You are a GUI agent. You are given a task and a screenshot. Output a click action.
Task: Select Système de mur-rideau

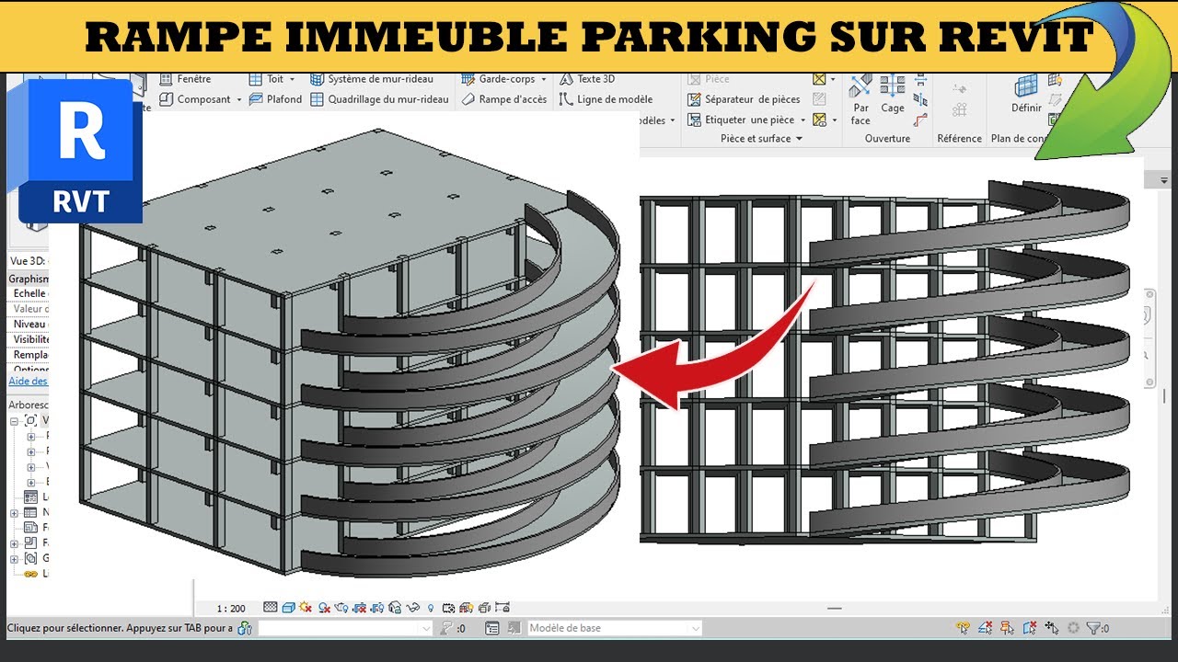click(x=372, y=79)
